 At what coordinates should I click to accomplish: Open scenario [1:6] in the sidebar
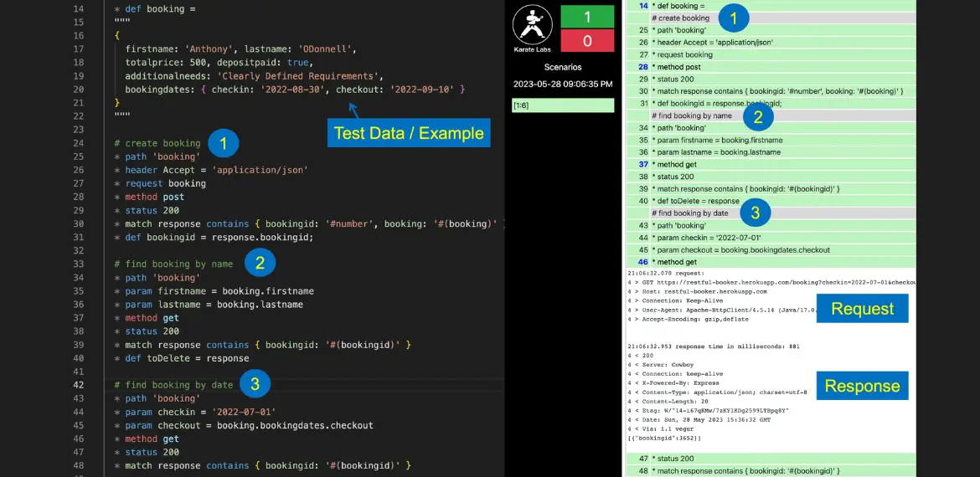click(x=564, y=105)
